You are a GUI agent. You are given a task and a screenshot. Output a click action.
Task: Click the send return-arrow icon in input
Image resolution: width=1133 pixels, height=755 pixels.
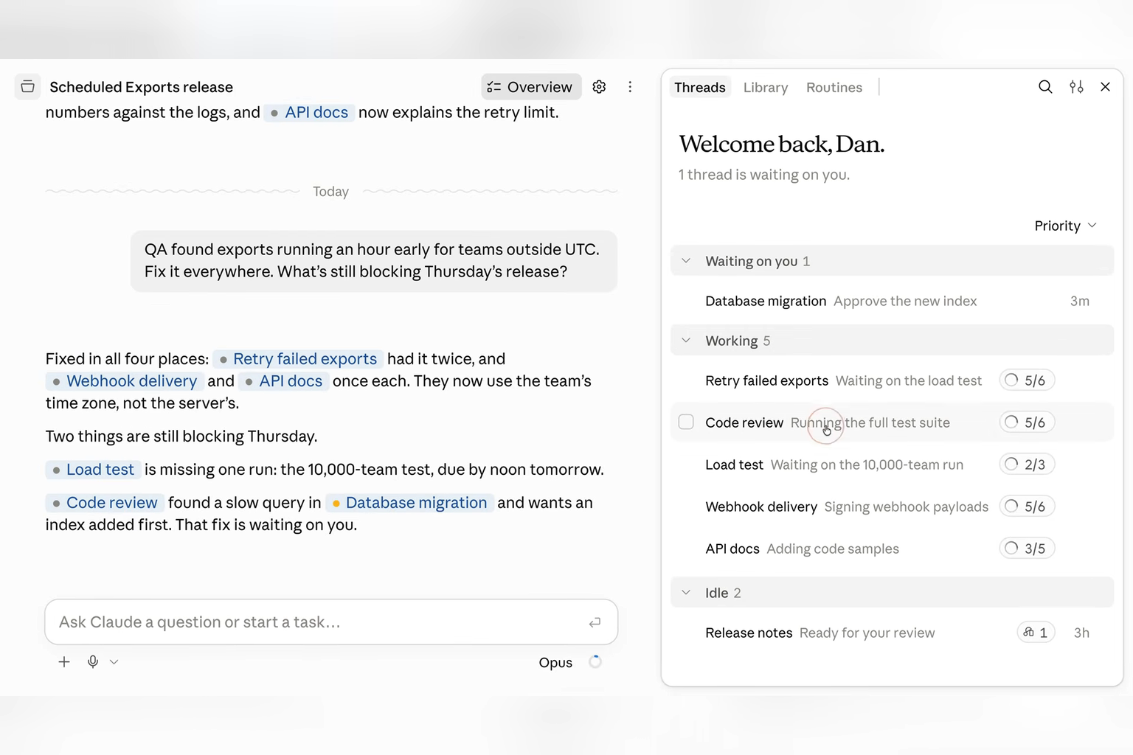point(595,622)
